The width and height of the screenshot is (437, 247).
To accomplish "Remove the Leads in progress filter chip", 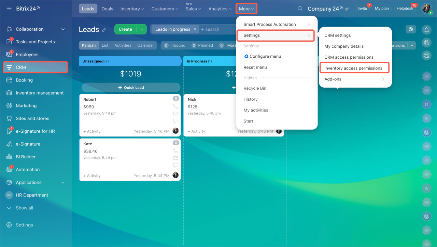I will click(195, 29).
